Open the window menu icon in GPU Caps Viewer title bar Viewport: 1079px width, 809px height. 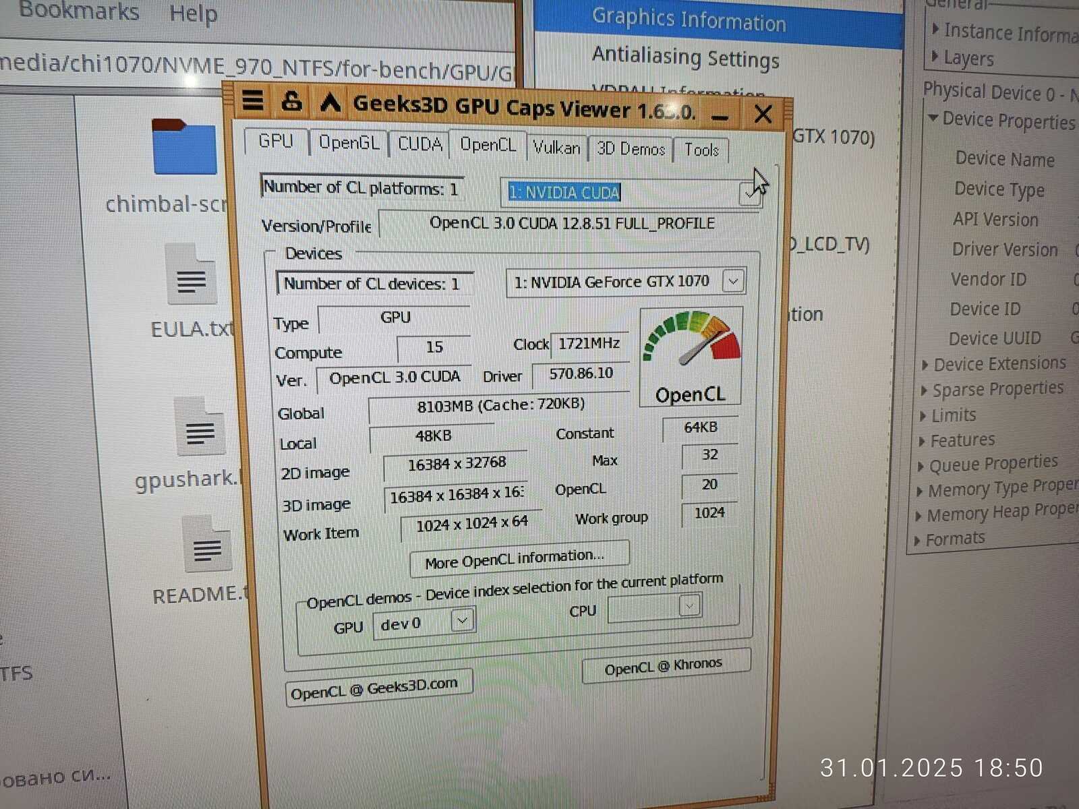coord(253,100)
